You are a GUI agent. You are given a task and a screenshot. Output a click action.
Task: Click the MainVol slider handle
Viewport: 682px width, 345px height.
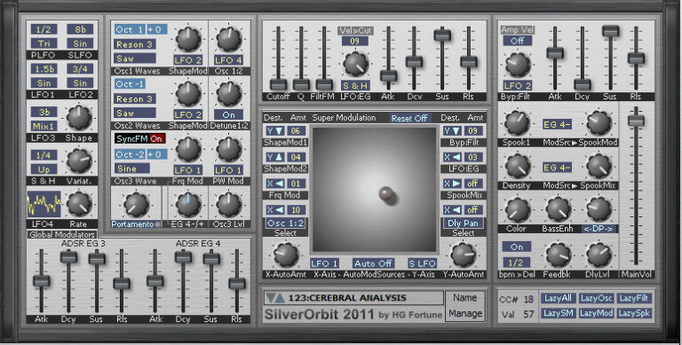pyautogui.click(x=636, y=121)
